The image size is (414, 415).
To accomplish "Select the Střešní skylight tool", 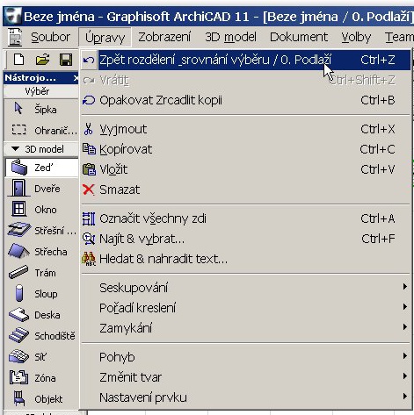I will click(41, 231).
